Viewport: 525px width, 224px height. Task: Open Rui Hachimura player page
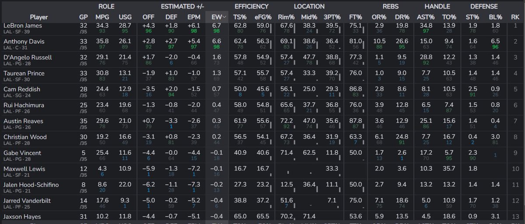click(24, 105)
